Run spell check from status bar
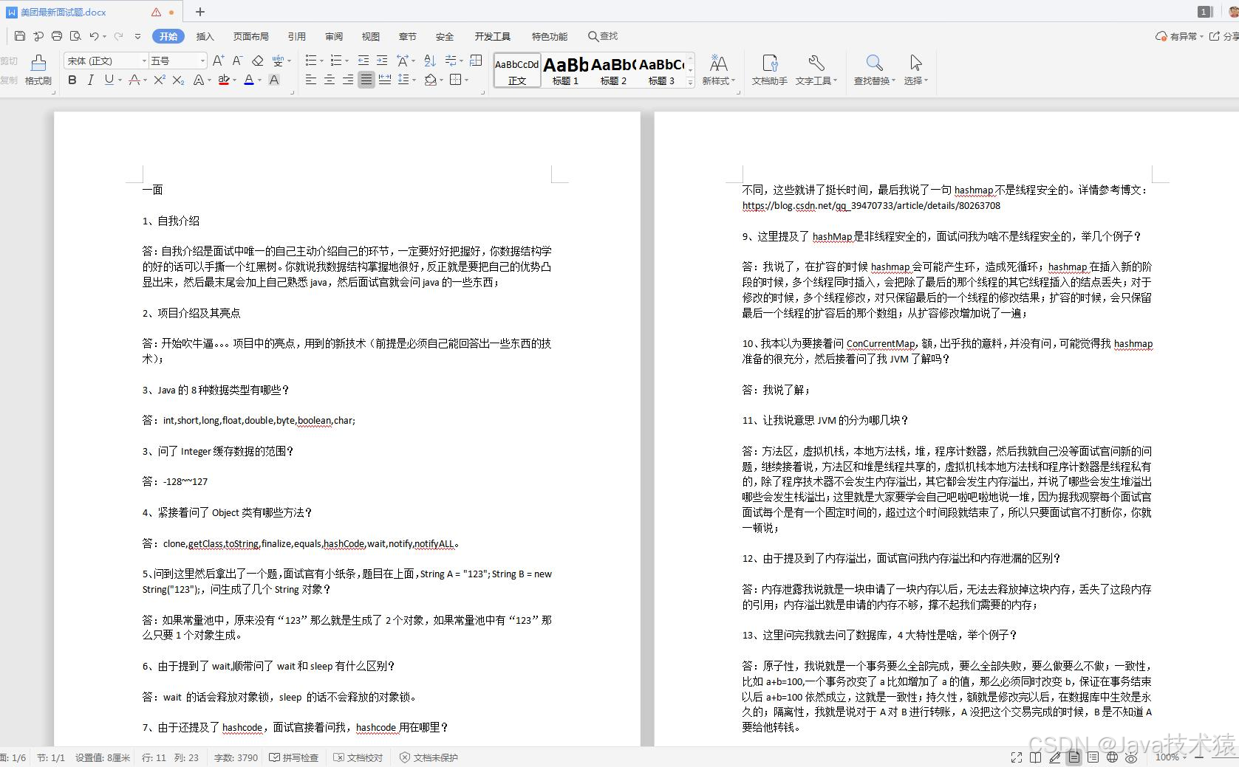Image resolution: width=1239 pixels, height=767 pixels. click(293, 757)
